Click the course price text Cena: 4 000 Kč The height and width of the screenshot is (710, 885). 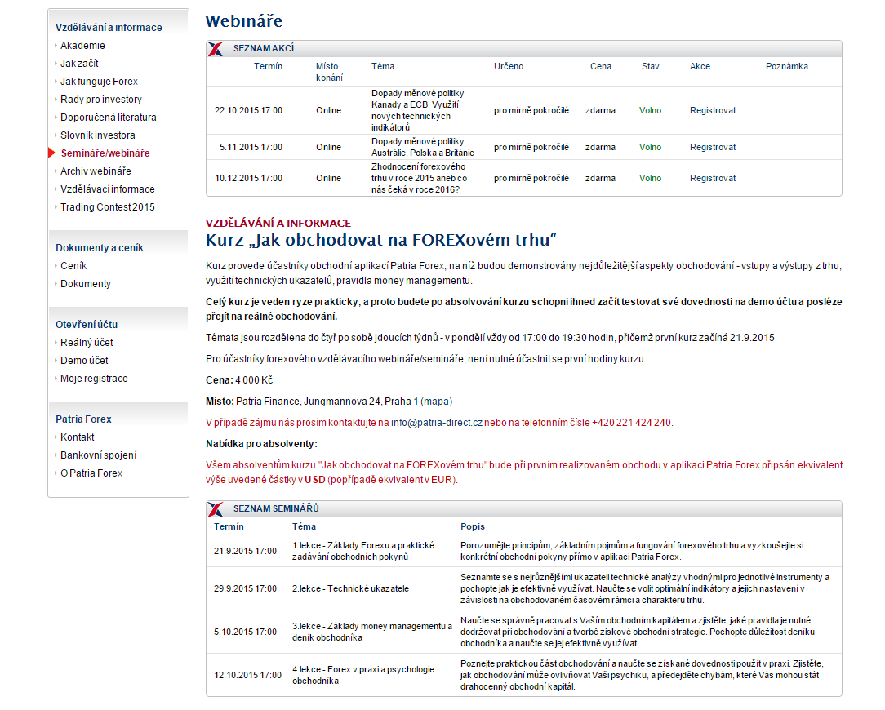click(239, 381)
